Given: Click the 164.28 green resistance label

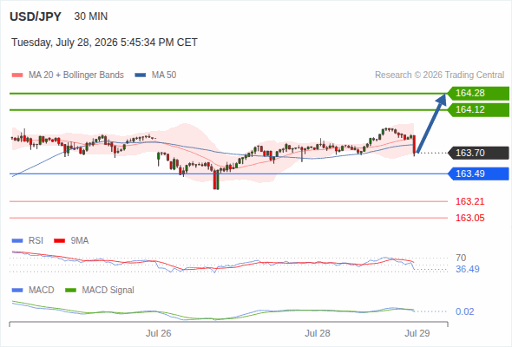Looking at the screenshot, I should pyautogui.click(x=478, y=94).
